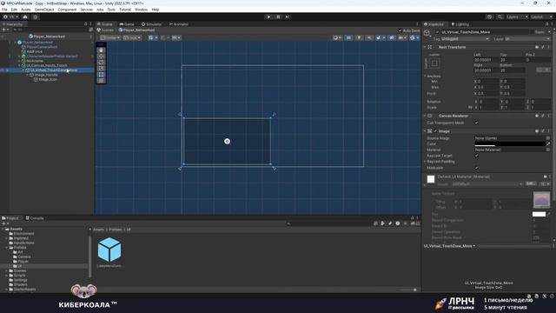The width and height of the screenshot is (556, 313).
Task: Collapse the Anchors foldout in Rect Transform
Action: point(425,76)
